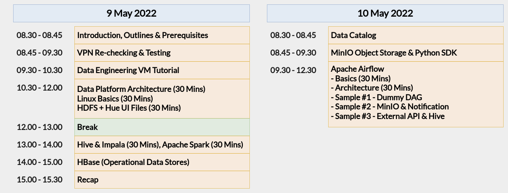508x193 pixels.
Task: Select HBase (Operational Data Stores) session
Action: pos(133,162)
